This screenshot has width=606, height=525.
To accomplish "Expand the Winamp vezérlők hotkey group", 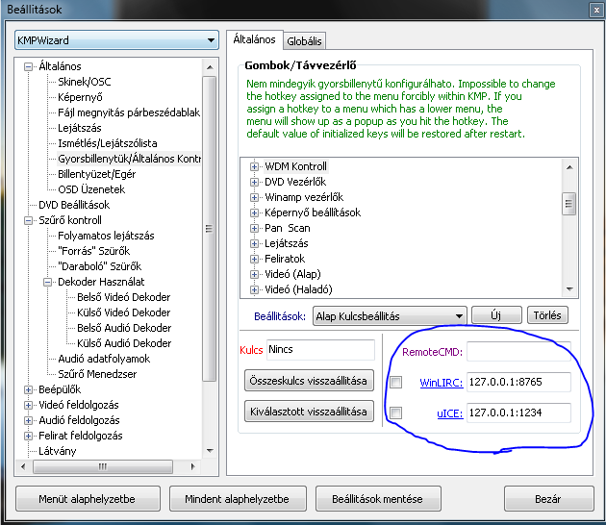I will (254, 197).
